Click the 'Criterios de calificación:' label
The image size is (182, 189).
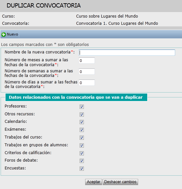[x=28, y=153]
